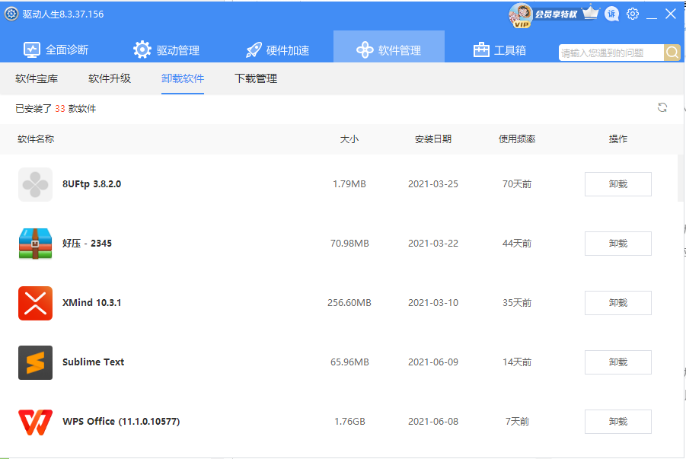686x459 pixels.
Task: Click the magnifier search button
Action: coord(672,53)
